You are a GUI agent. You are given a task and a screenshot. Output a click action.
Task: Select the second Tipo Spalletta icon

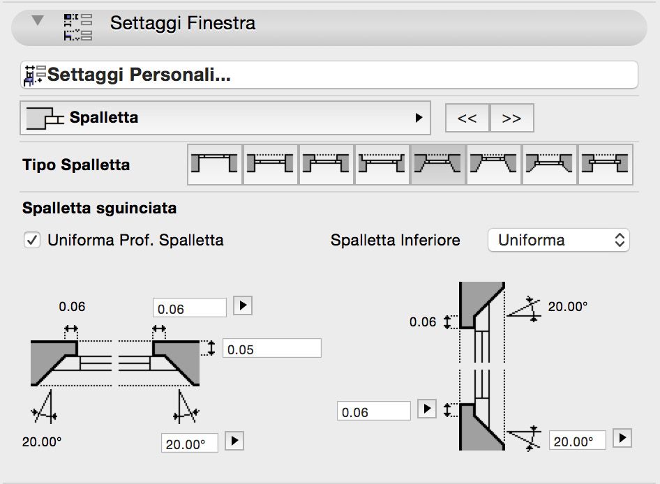[271, 165]
